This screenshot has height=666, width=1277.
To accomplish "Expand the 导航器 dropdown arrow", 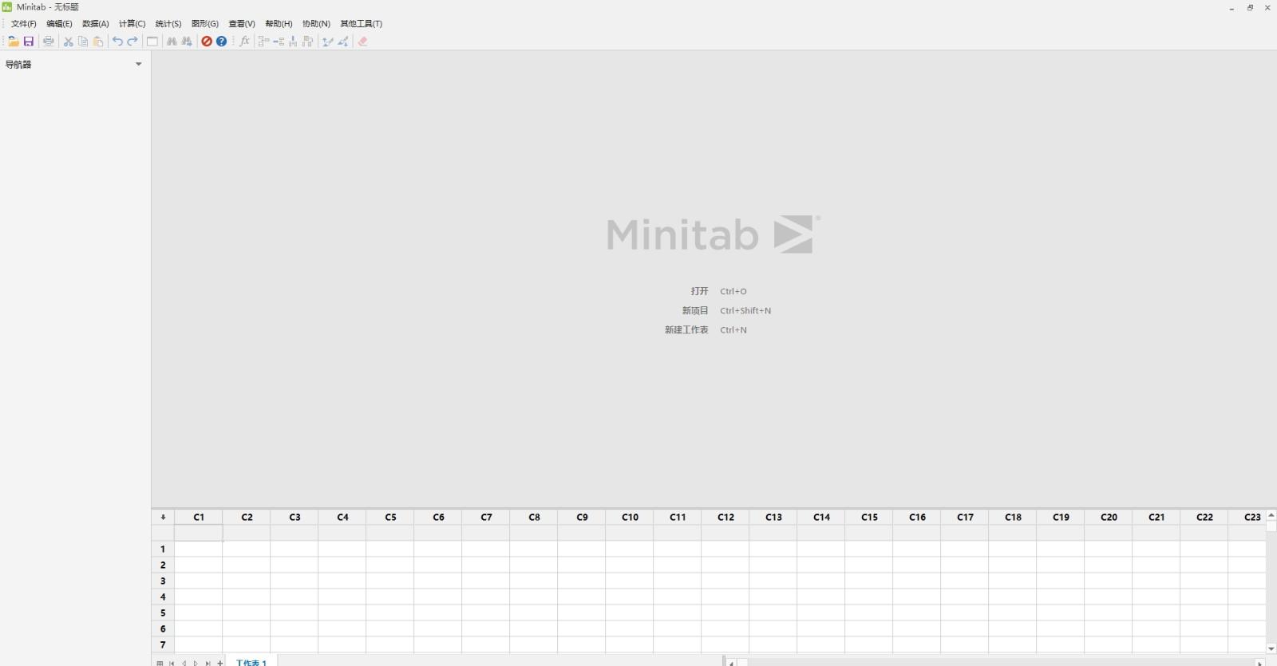I will click(139, 64).
